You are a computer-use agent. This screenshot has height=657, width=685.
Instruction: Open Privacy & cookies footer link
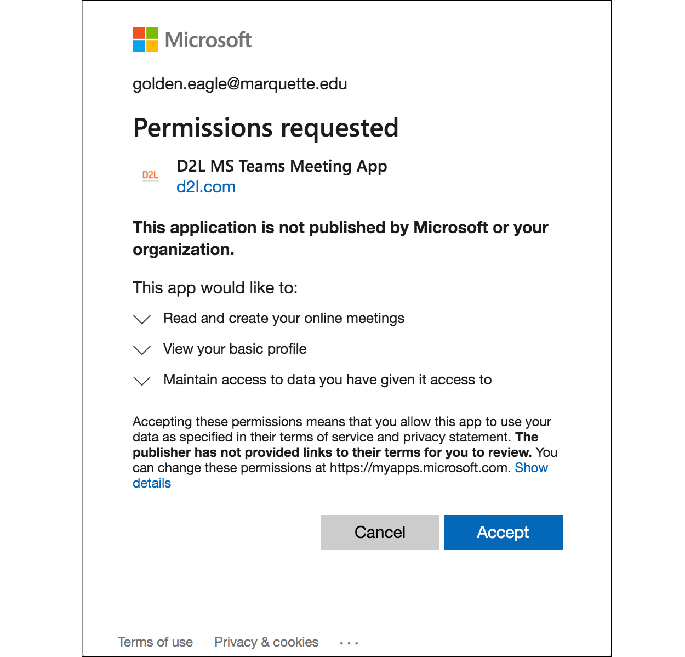(x=266, y=642)
